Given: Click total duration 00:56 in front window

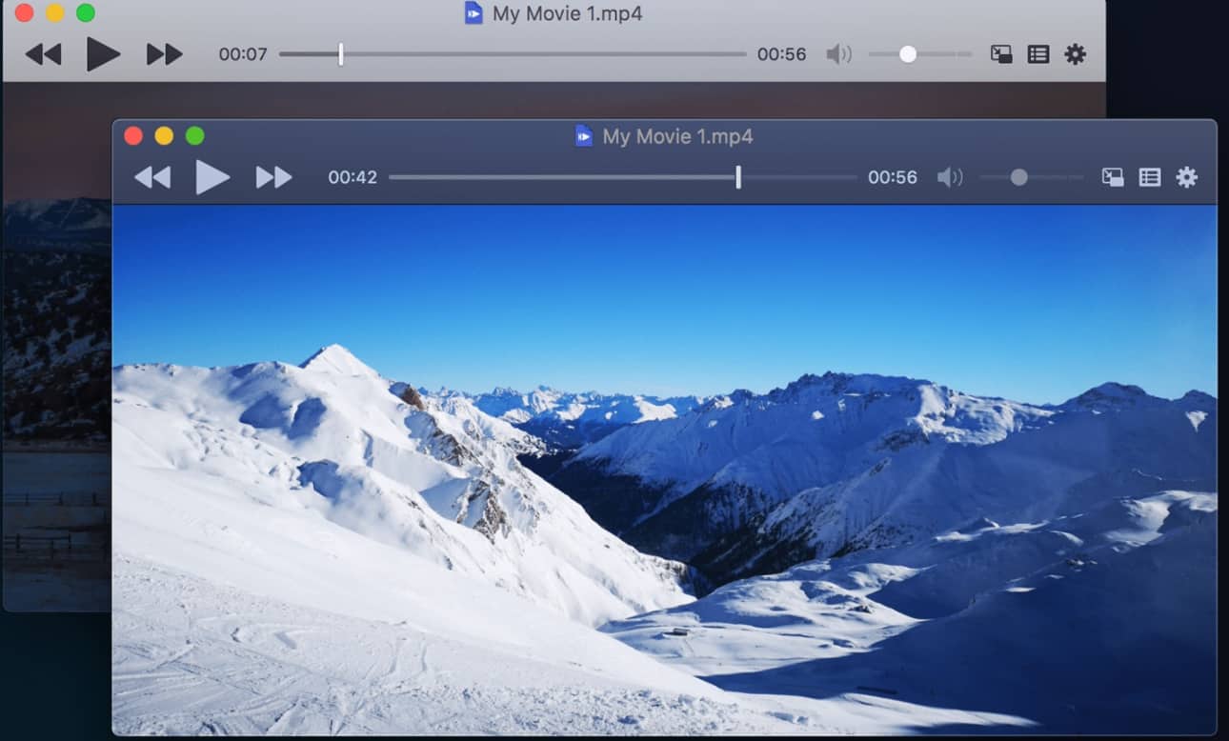Looking at the screenshot, I should tap(893, 177).
